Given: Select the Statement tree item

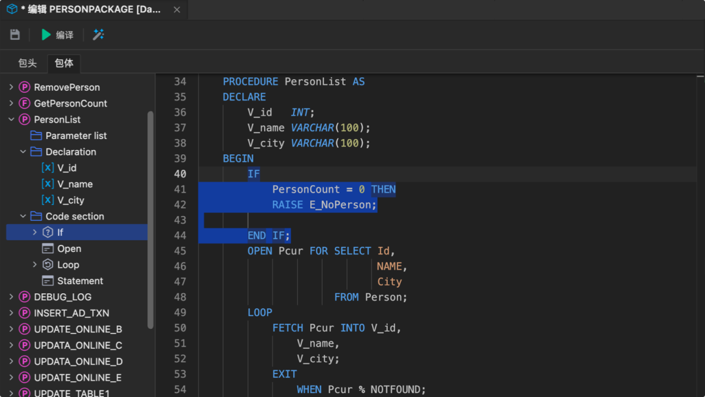Looking at the screenshot, I should pyautogui.click(x=80, y=281).
